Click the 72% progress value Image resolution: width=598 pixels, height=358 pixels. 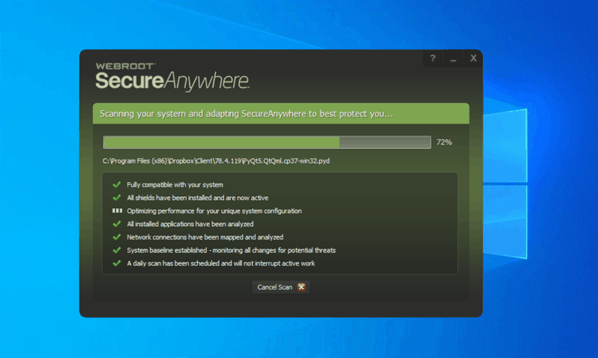click(x=444, y=142)
